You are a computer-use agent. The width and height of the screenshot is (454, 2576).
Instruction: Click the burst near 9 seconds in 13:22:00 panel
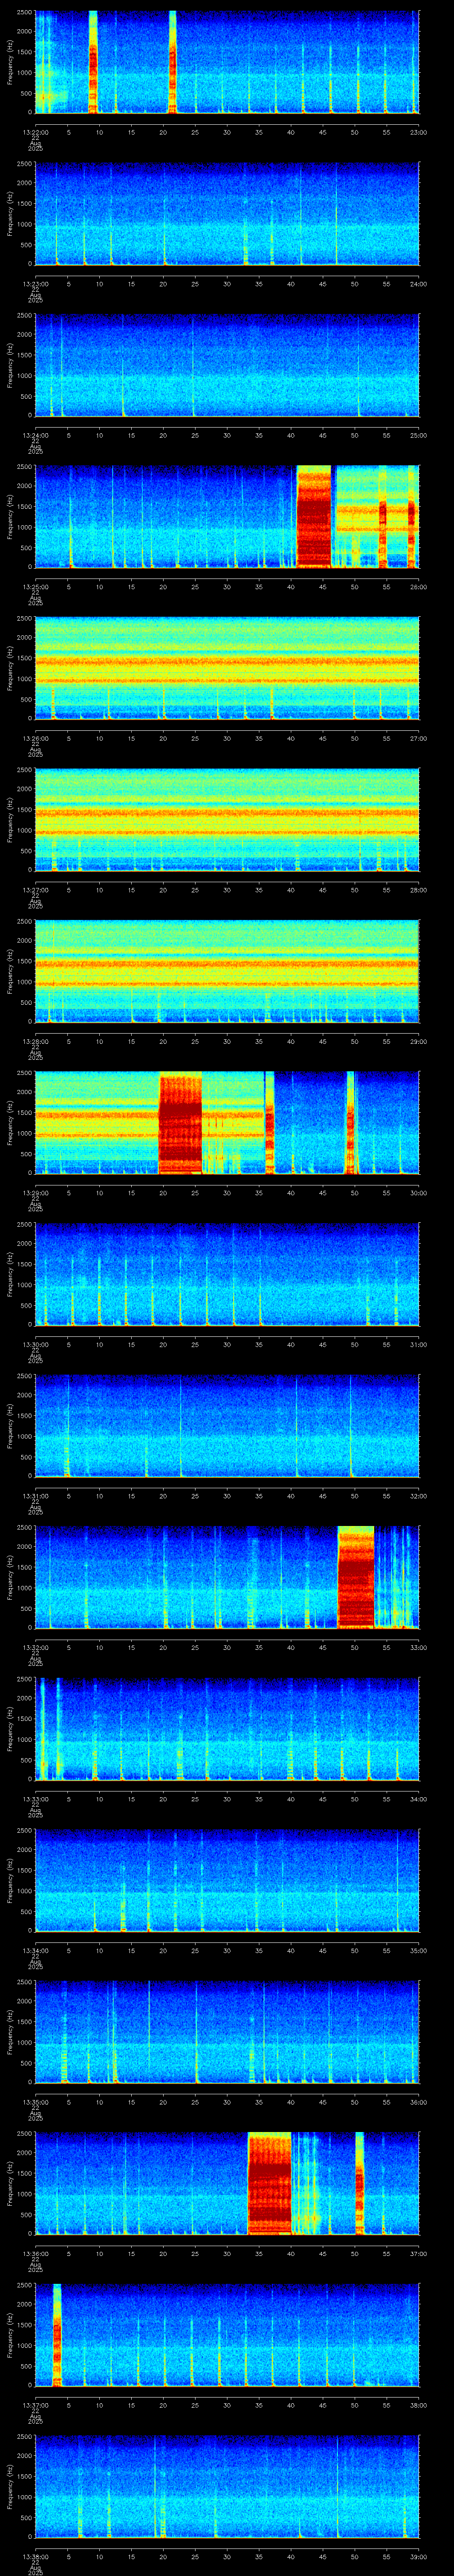(93, 62)
